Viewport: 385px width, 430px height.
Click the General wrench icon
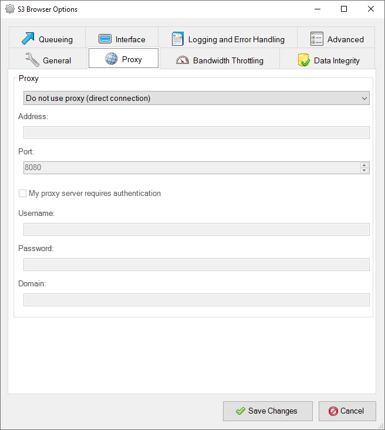pyautogui.click(x=32, y=60)
